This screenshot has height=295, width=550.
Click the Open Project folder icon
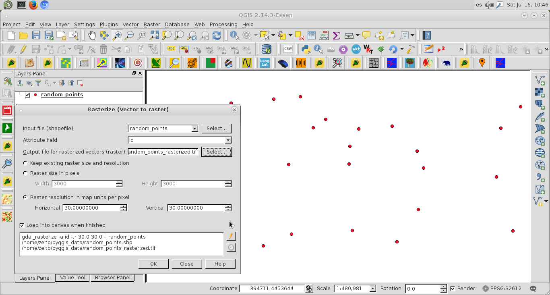[x=23, y=35]
